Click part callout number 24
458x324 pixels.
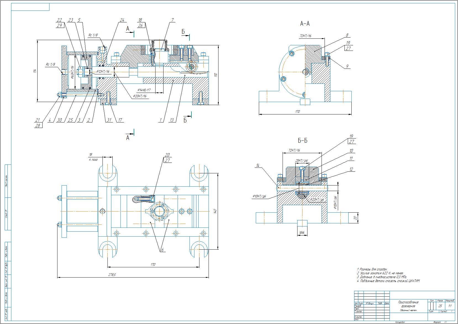pyautogui.click(x=122, y=20)
